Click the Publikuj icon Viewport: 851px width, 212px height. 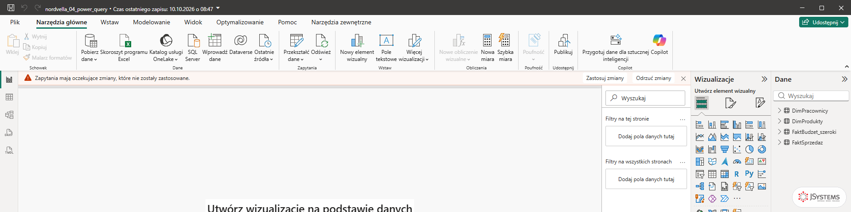coord(563,41)
